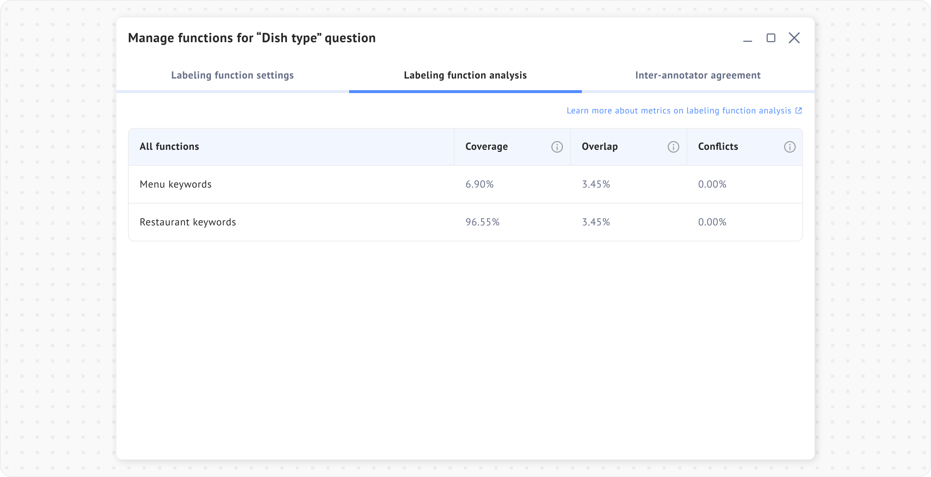Open the Inter-annotator agreement tab
The height and width of the screenshot is (477, 931).
pyautogui.click(x=698, y=75)
